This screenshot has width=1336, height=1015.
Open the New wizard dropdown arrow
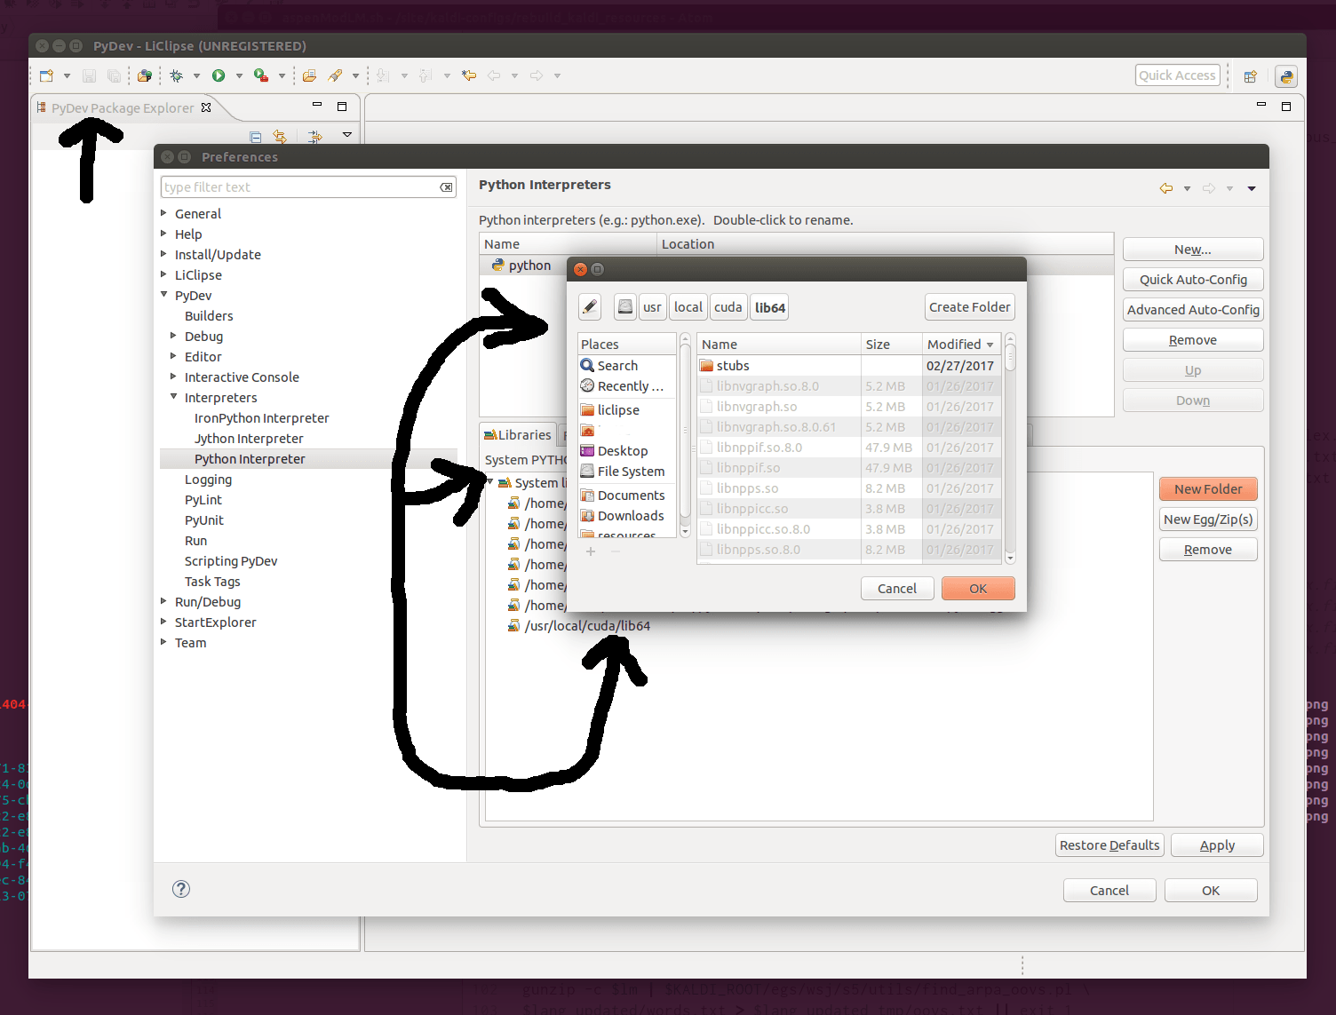coord(67,75)
